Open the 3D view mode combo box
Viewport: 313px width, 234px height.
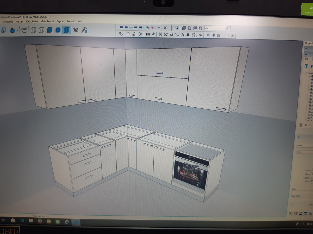[x=217, y=28]
